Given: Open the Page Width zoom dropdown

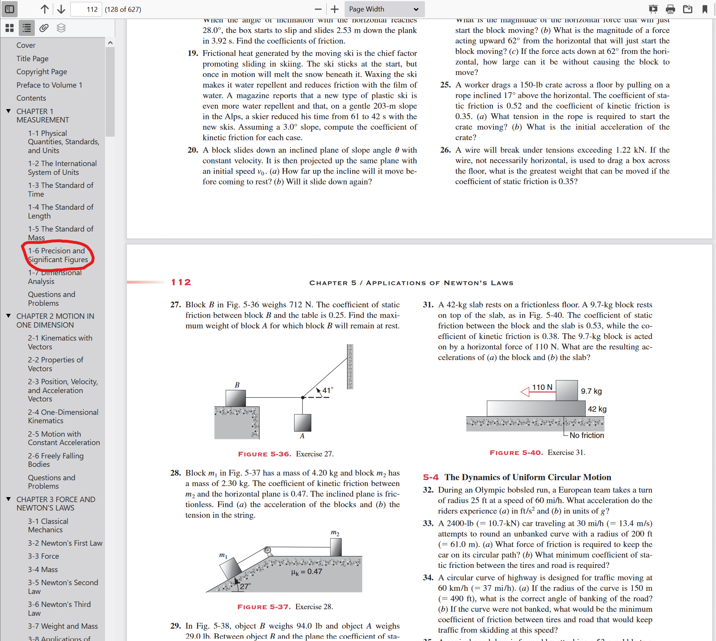Looking at the screenshot, I should 384,9.
